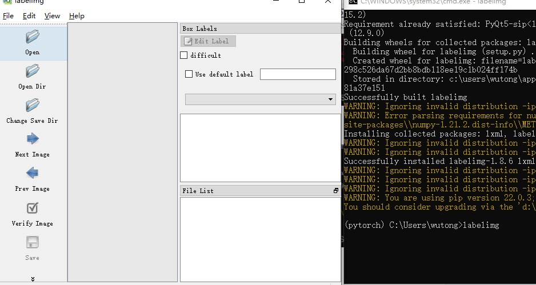Click the Open file icon
The height and width of the screenshot is (285, 536).
(33, 37)
